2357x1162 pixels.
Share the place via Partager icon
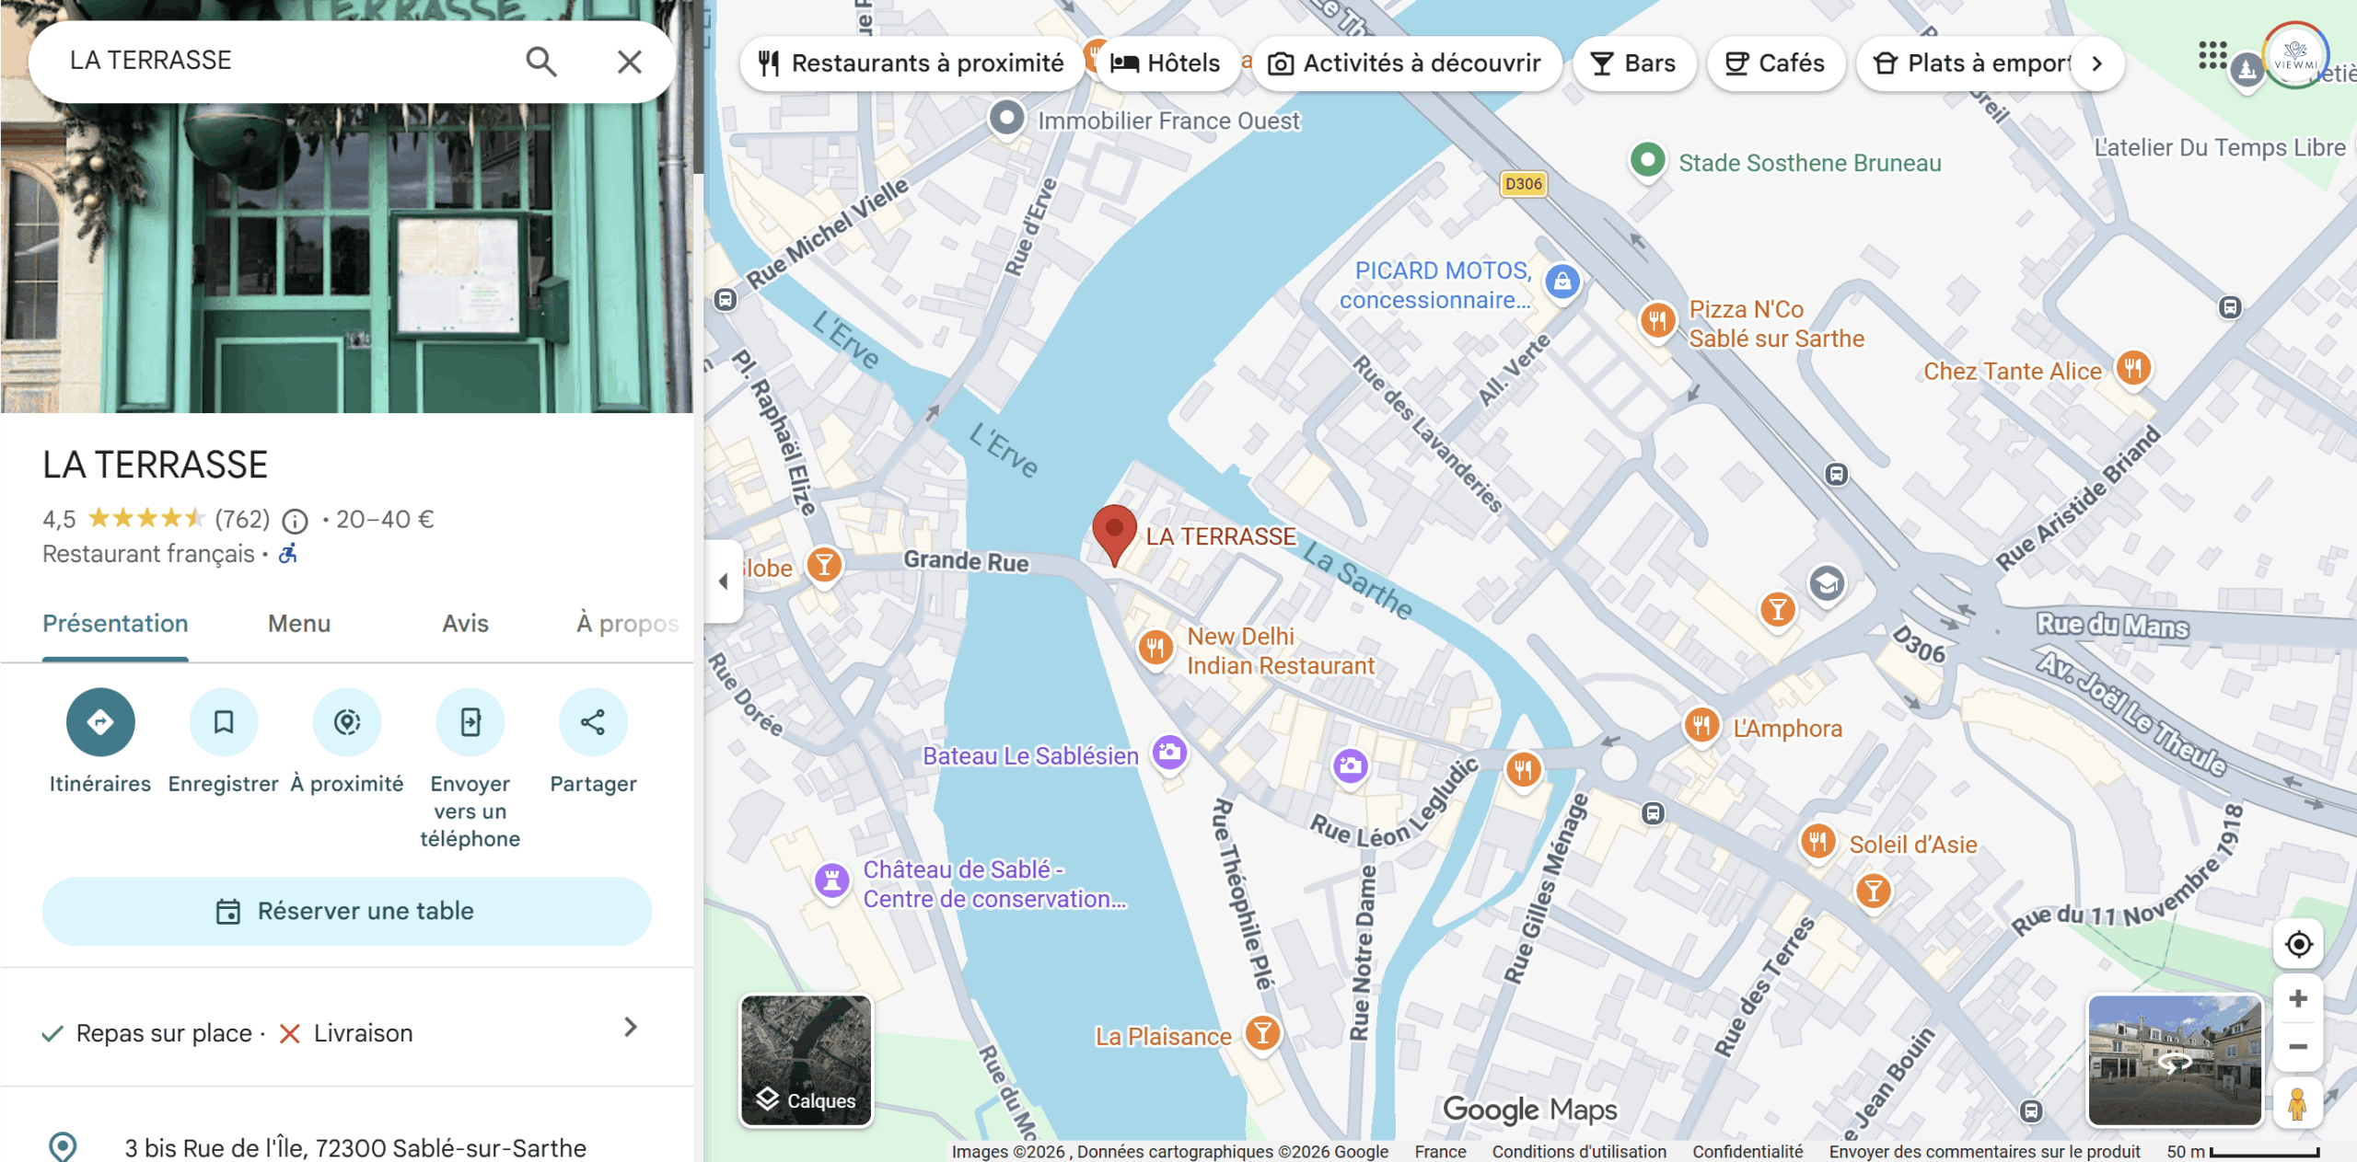pos(593,722)
